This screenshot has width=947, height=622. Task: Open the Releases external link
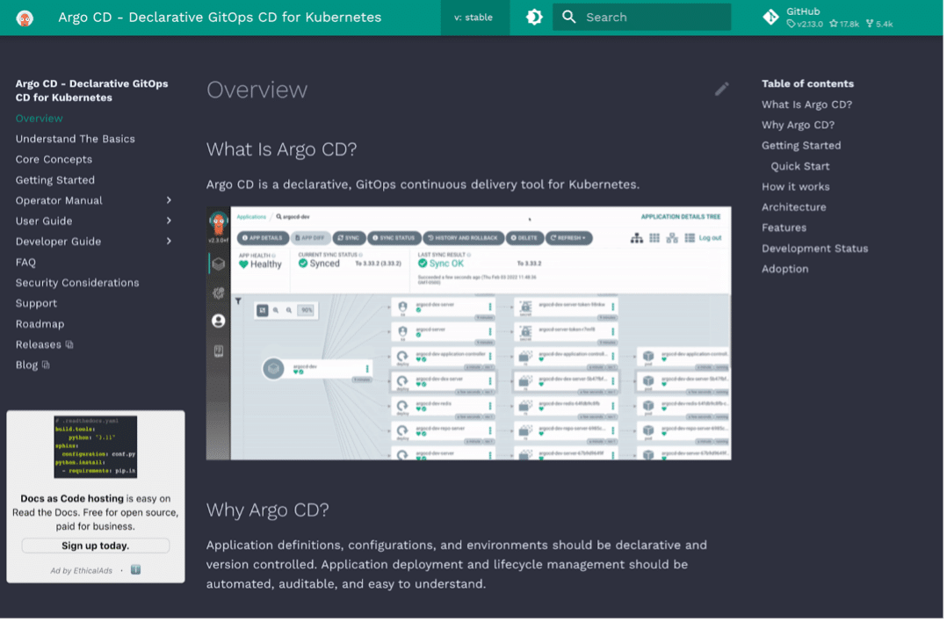point(45,344)
